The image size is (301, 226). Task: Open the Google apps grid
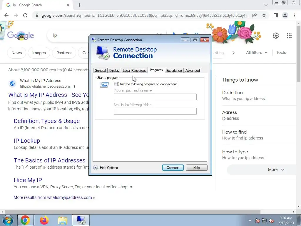click(x=289, y=36)
